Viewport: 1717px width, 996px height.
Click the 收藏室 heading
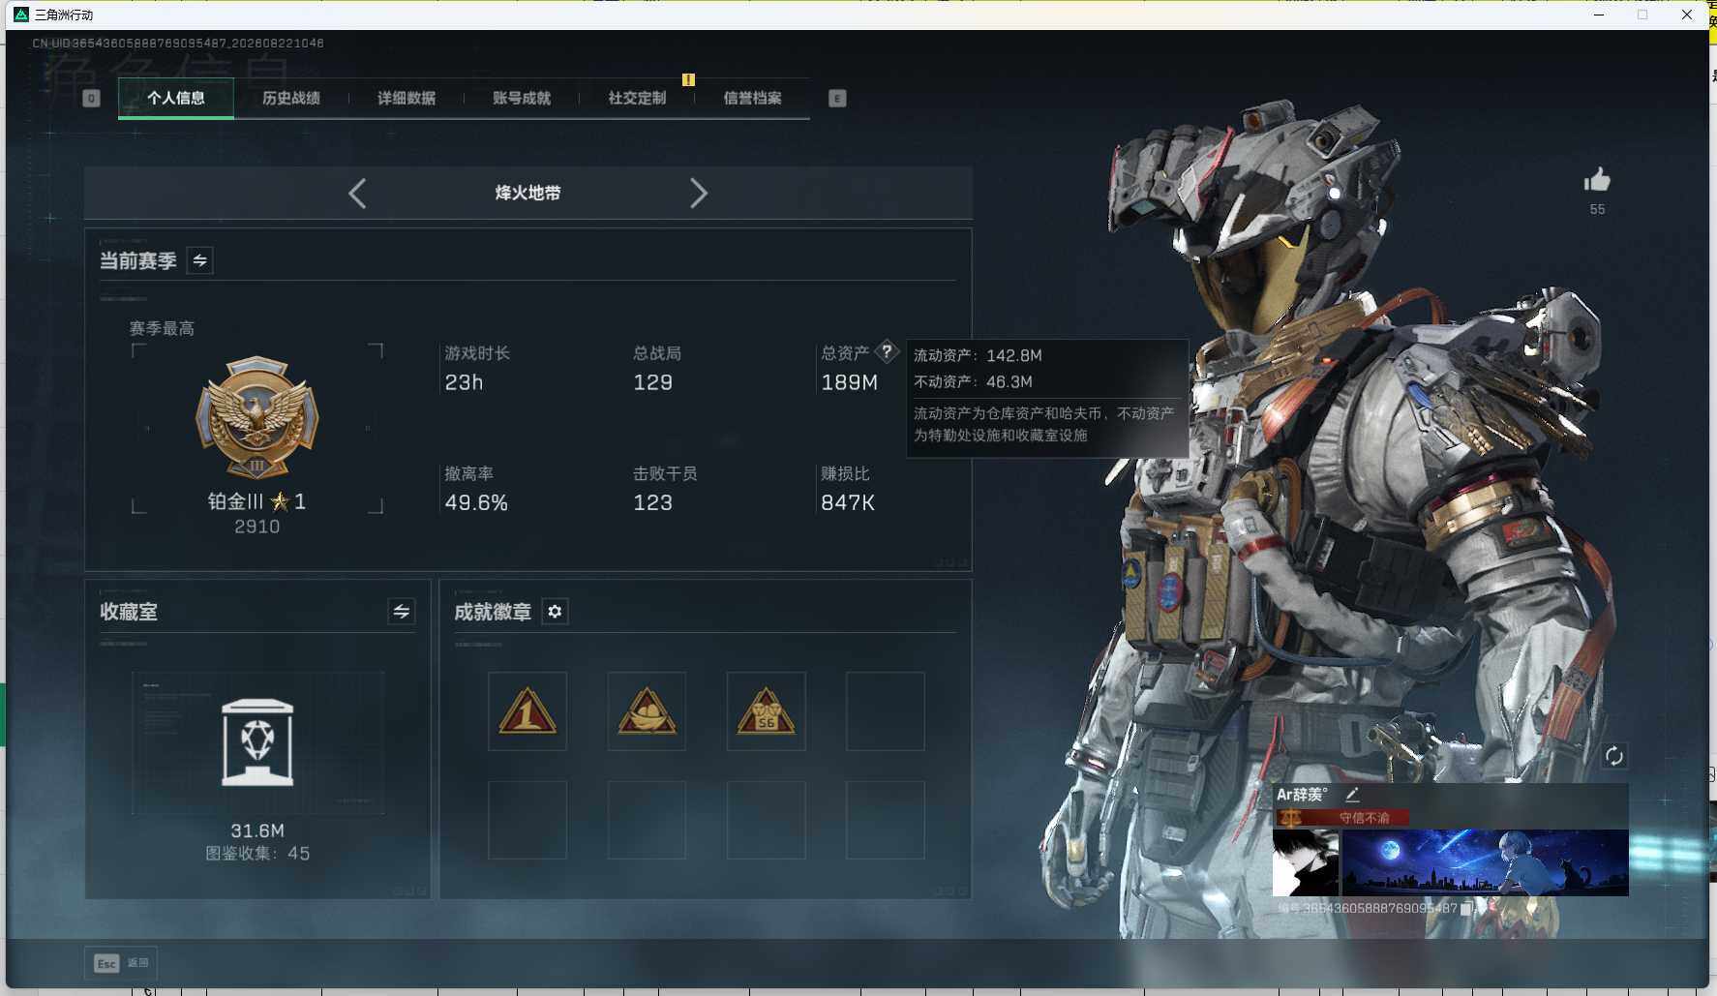(x=129, y=612)
